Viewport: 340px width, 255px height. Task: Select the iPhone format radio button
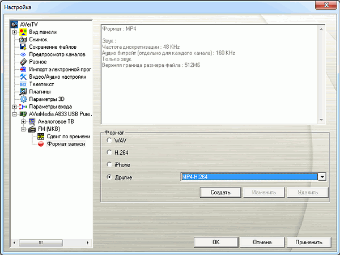(x=109, y=164)
